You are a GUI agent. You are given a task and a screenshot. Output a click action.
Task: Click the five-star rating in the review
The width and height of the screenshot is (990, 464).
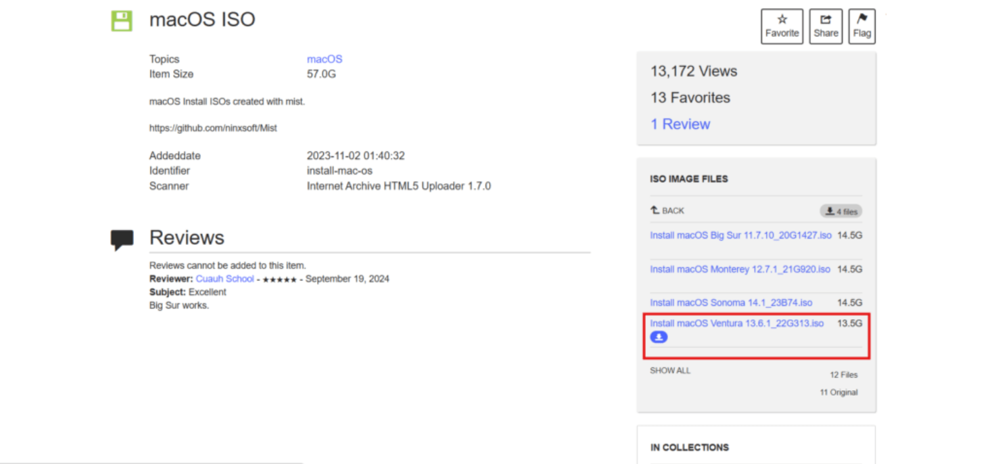tap(279, 279)
